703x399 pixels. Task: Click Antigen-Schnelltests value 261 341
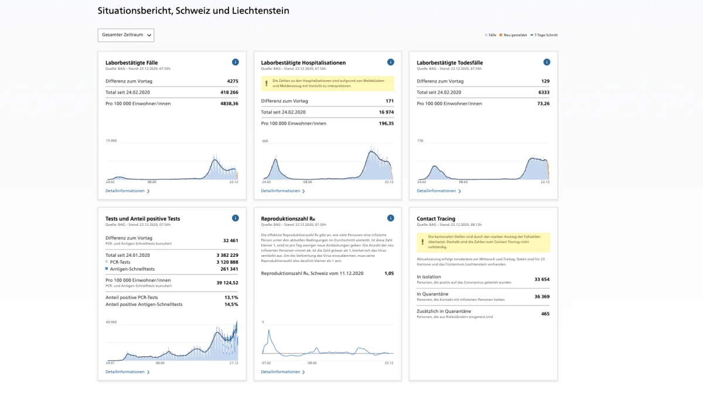[x=229, y=269]
